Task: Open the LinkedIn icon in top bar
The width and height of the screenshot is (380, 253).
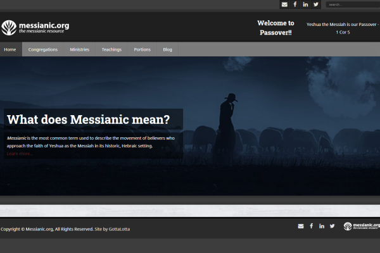Action: (x=305, y=4)
